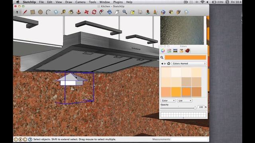255x143 pixels.
Task: Open the Colors-Named library dropdown
Action: [189, 64]
